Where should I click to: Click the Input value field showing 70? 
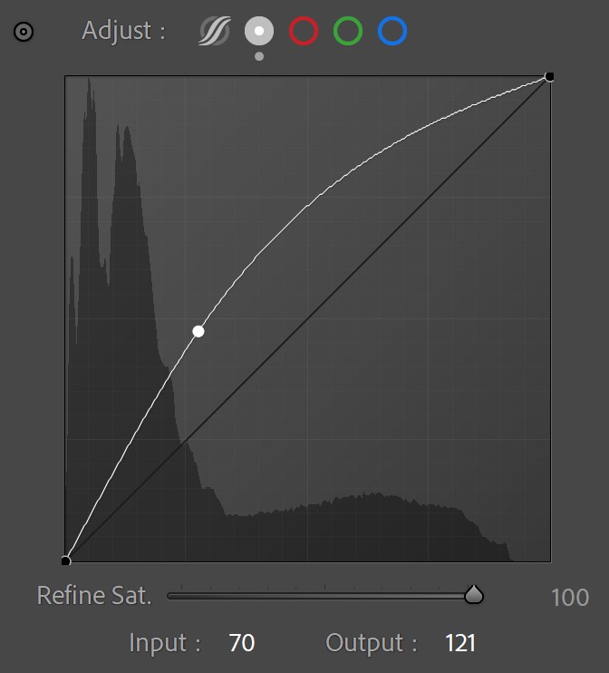point(242,644)
